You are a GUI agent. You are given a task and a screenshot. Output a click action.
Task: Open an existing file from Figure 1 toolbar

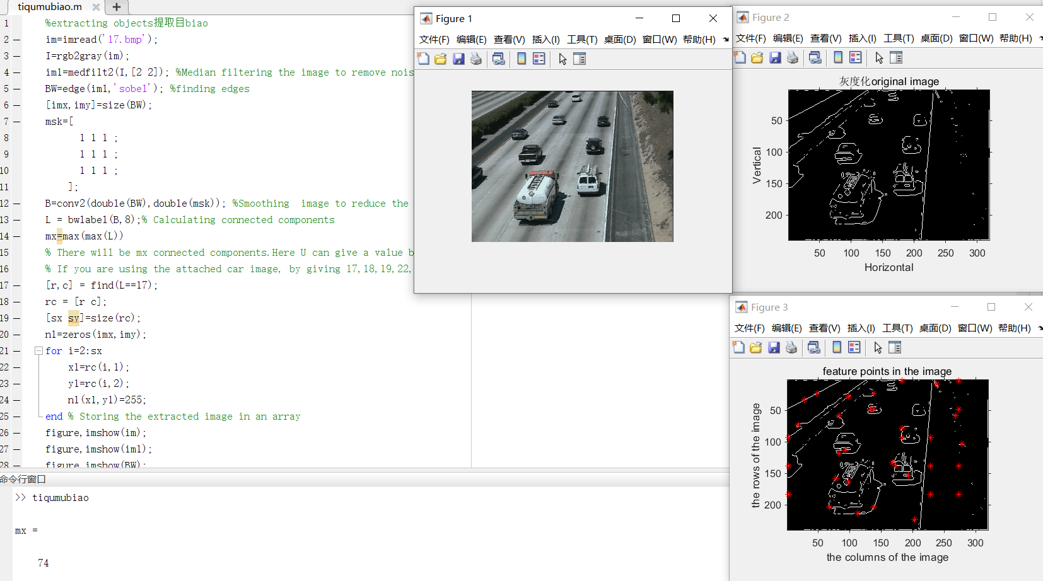point(441,59)
